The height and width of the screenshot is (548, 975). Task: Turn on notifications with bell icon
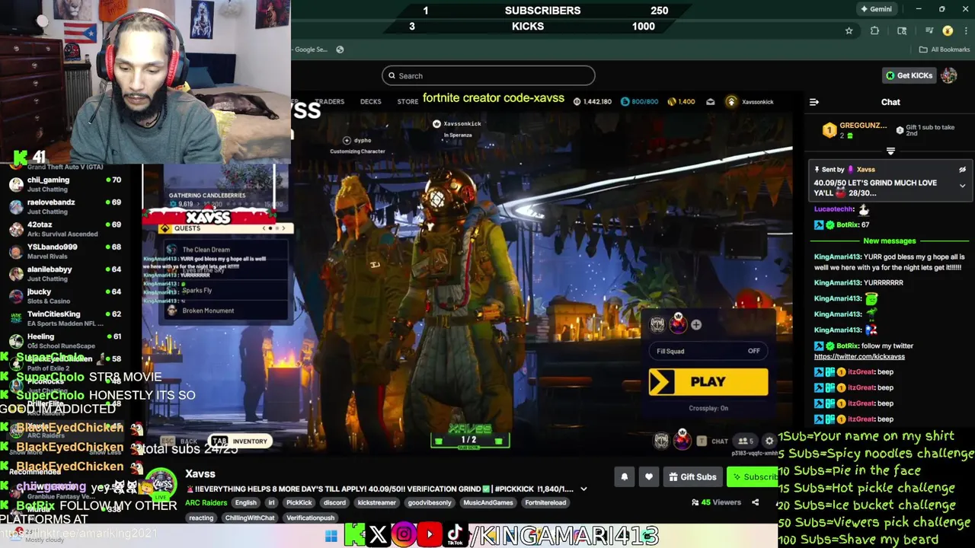point(624,477)
